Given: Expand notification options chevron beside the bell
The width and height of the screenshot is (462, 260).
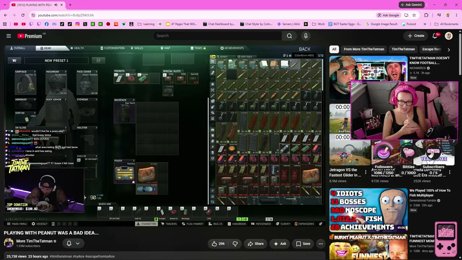Looking at the screenshot, I should click(x=78, y=243).
